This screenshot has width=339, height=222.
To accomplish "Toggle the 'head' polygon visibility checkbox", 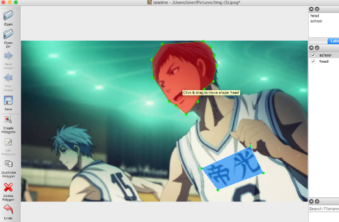I will coord(313,61).
